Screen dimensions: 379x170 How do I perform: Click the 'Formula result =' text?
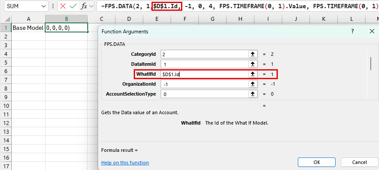(x=119, y=150)
